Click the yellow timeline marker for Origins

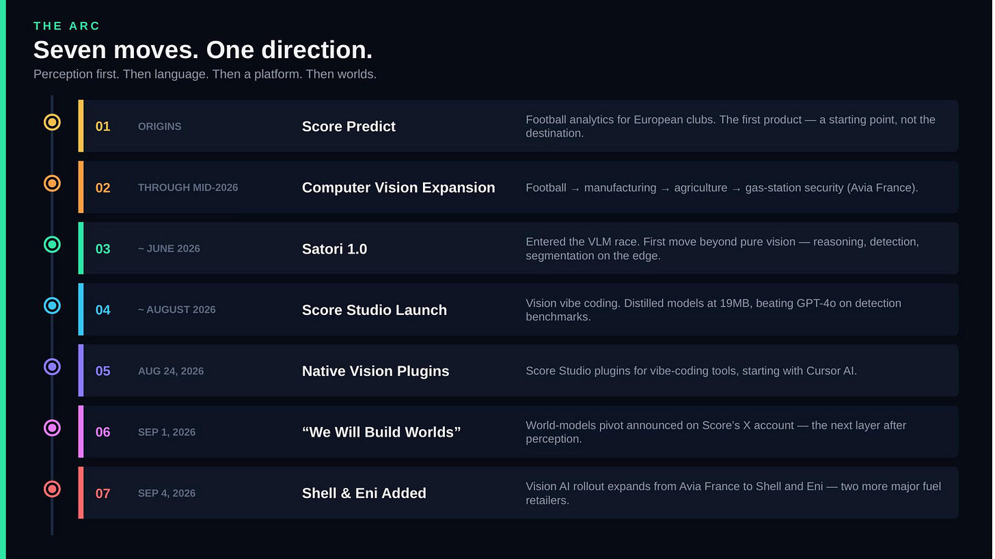point(52,122)
